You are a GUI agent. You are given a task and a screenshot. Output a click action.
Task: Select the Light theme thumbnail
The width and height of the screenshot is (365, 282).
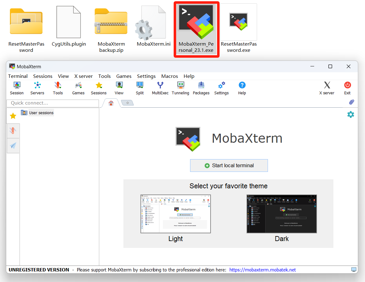(x=176, y=214)
